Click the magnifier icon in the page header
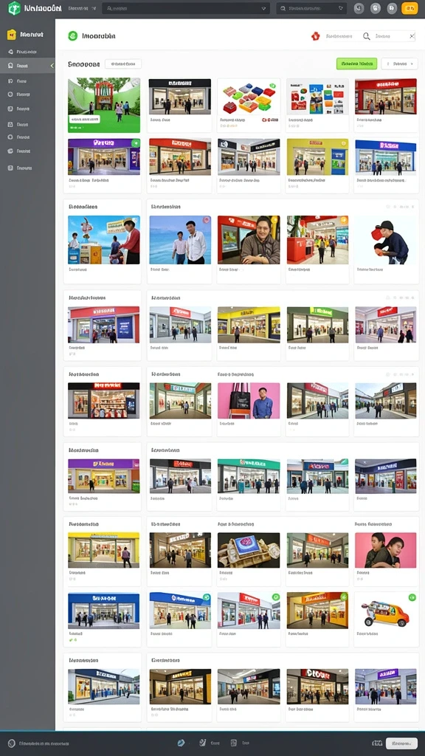Viewport: 425px width, 756px height. pyautogui.click(x=367, y=36)
